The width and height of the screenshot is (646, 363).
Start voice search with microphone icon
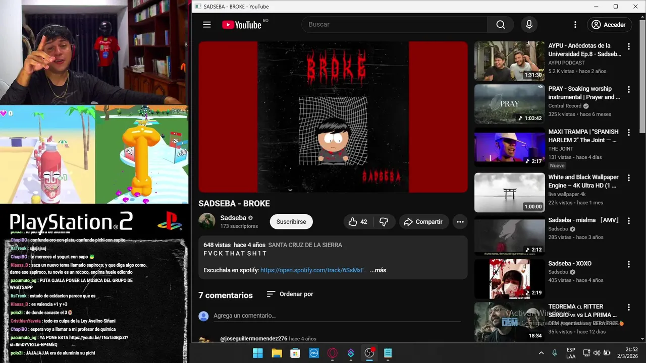click(529, 25)
